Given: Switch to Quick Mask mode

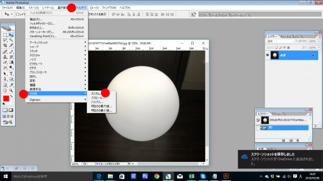Looking at the screenshot, I should click(x=11, y=110).
